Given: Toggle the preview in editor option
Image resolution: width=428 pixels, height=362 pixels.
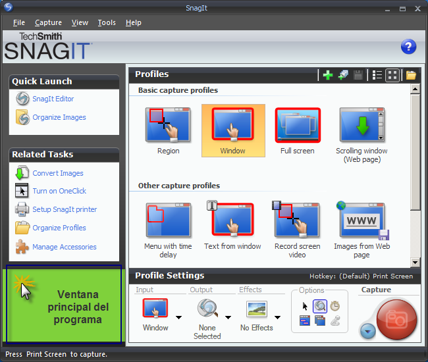Looking at the screenshot, I should (320, 306).
